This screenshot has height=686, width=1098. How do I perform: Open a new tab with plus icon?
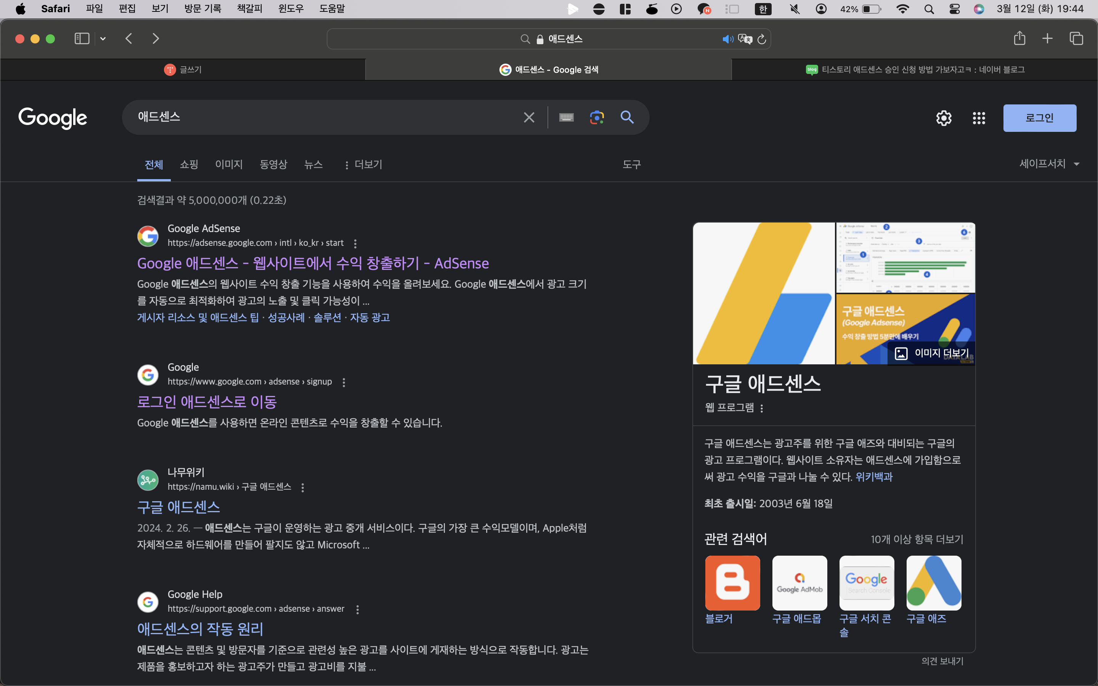(1047, 38)
